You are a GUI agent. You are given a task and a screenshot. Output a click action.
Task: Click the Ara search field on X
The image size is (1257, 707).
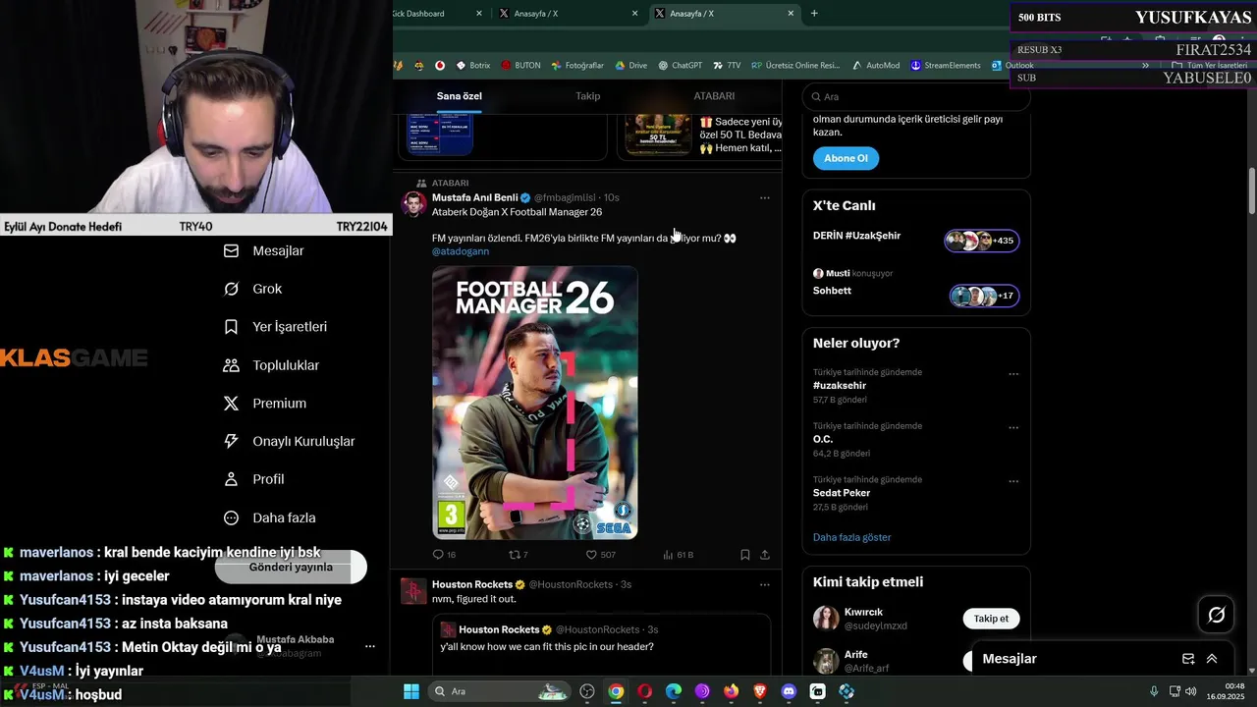(916, 97)
